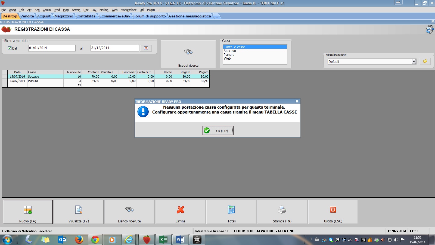Open Firefox from the taskbar
435x245 pixels.
click(79, 240)
